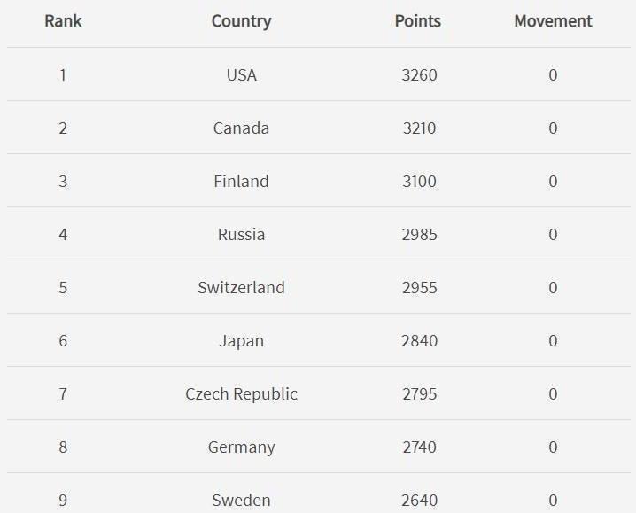636x513 pixels.
Task: Click the 2985 points value
Action: pos(419,235)
